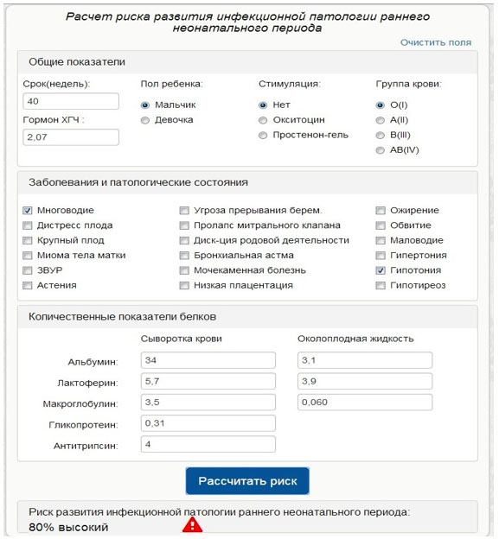This screenshot has height=539, width=499.
Task: Uncheck the Гипотония checkbox
Action: tap(381, 270)
